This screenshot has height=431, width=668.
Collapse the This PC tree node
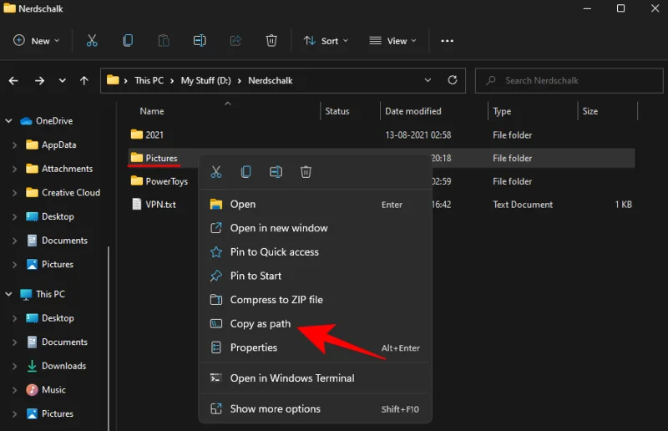[x=8, y=294]
